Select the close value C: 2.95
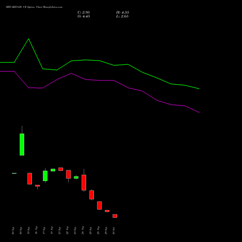242x242 pixels. point(84,13)
